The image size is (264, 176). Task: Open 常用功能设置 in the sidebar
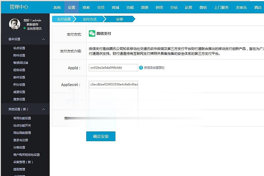click(x=22, y=118)
